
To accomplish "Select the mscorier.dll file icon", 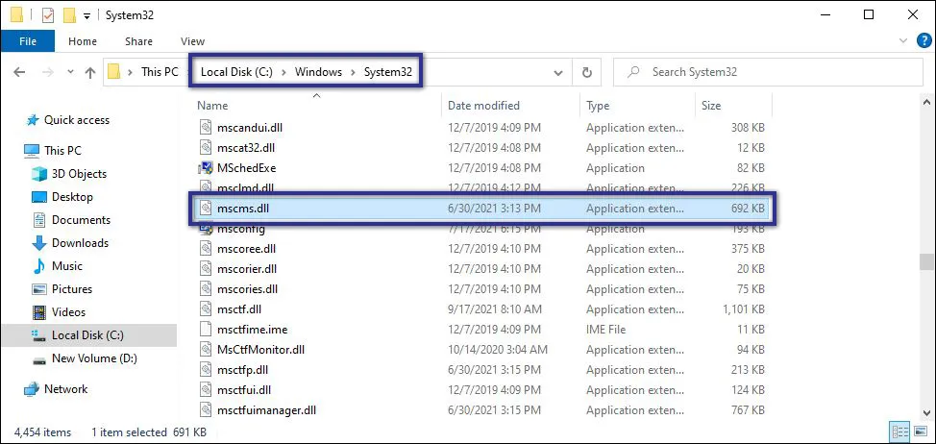I will 206,268.
